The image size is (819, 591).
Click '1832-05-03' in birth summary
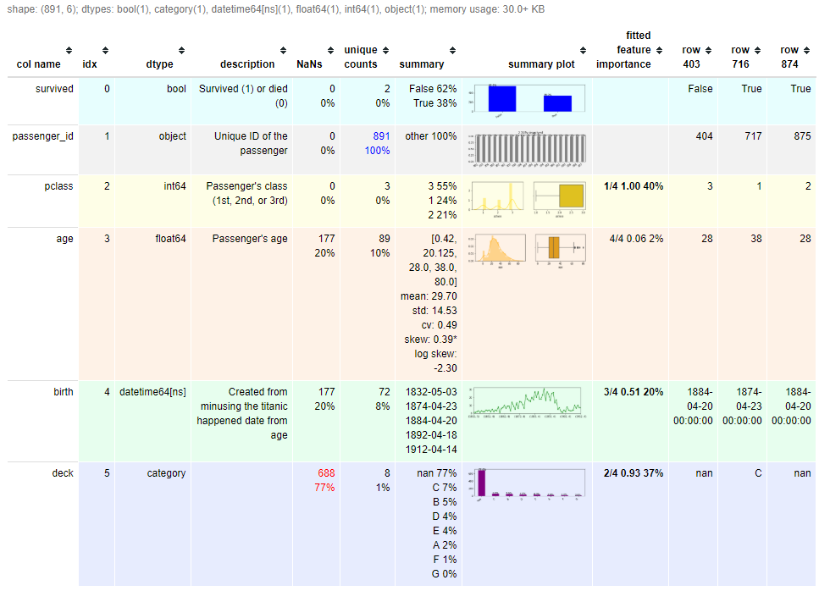(431, 392)
